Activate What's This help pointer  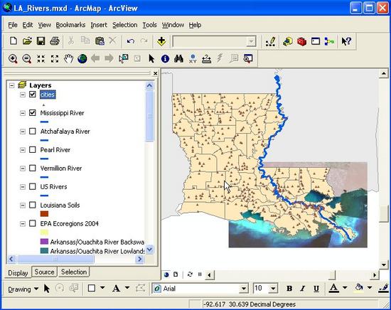tap(346, 41)
